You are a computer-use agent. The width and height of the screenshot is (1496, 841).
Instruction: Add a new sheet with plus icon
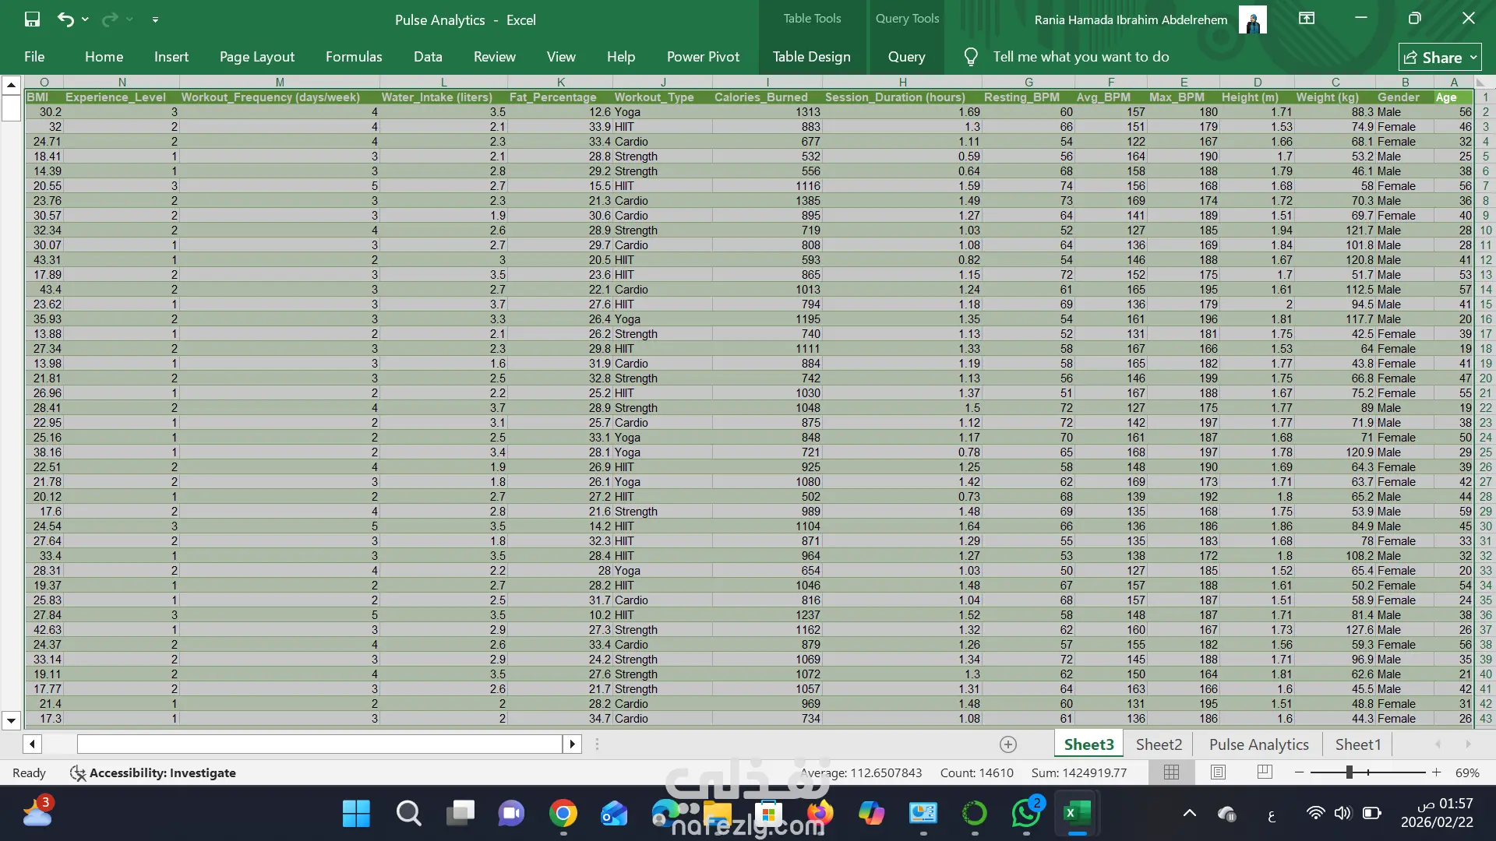[1008, 744]
